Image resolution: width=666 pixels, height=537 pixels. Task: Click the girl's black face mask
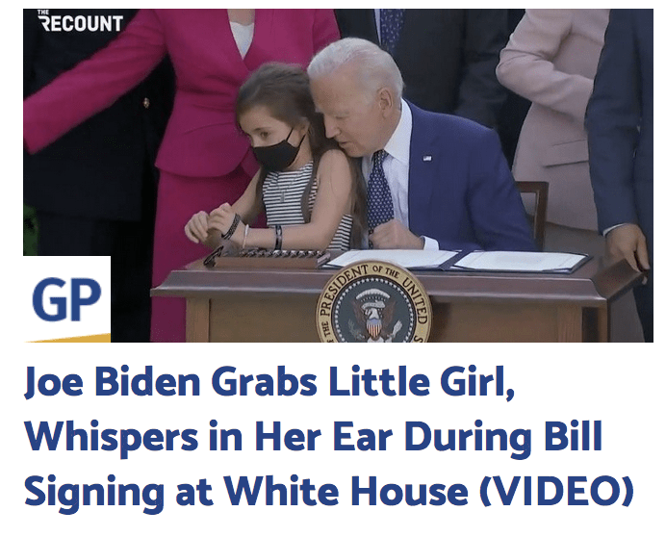point(278,153)
